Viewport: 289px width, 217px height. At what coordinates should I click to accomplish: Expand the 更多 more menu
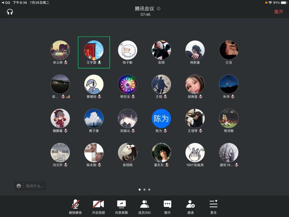(x=213, y=207)
